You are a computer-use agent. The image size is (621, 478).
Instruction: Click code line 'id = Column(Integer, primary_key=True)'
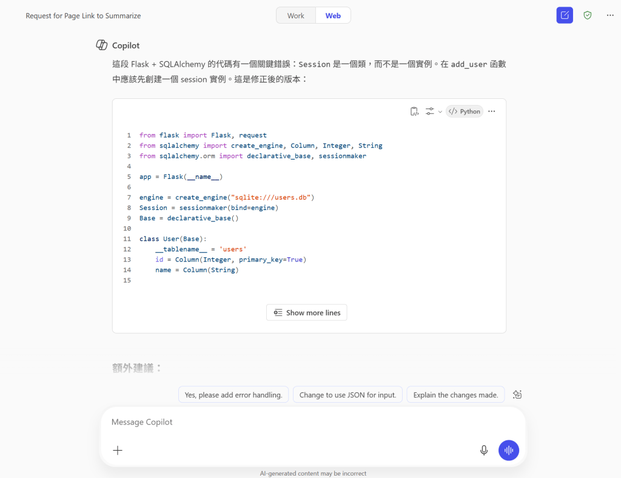tap(230, 260)
